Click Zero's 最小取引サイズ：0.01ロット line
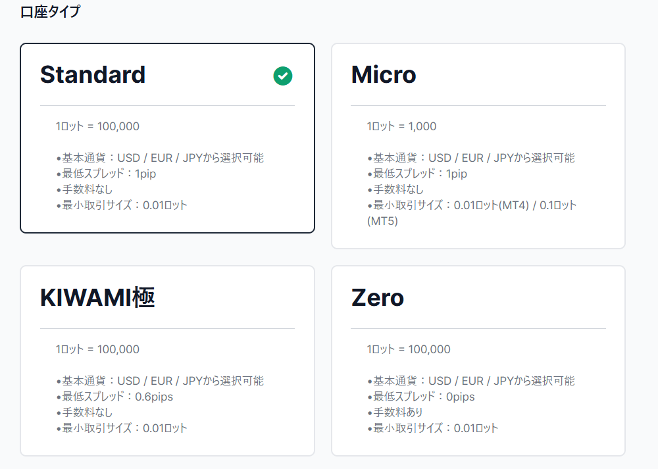 point(433,428)
